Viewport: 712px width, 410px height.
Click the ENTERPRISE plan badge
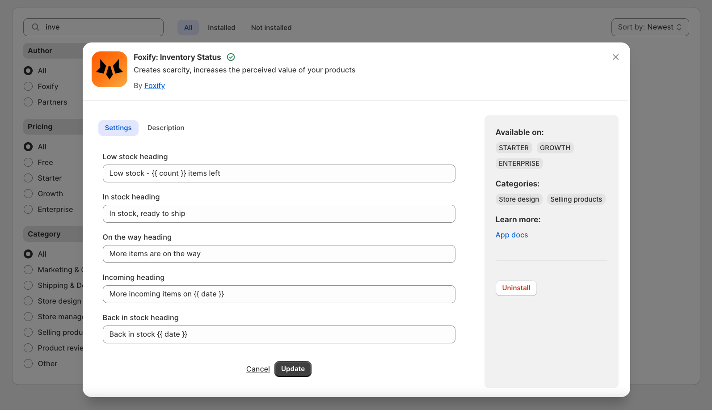pos(519,164)
